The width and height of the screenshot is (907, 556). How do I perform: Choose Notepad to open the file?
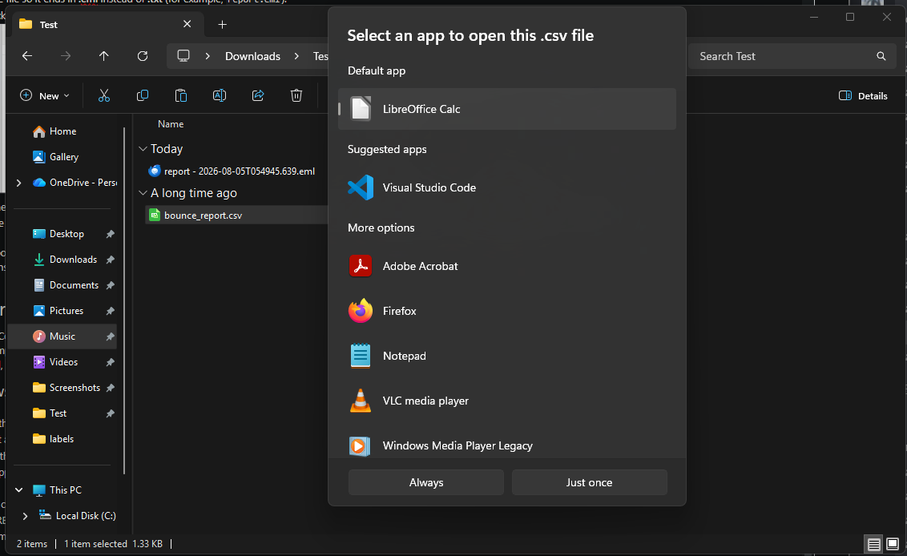506,356
